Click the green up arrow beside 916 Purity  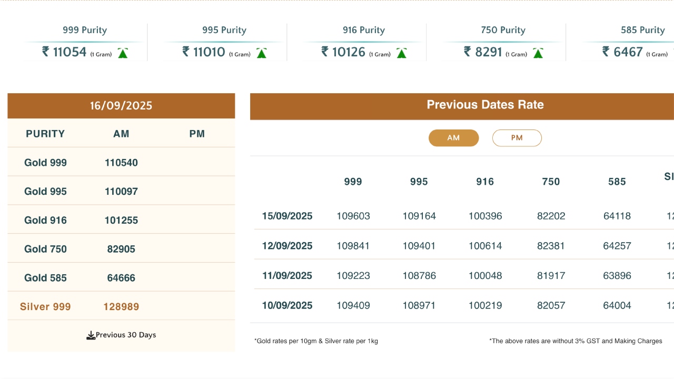click(401, 53)
